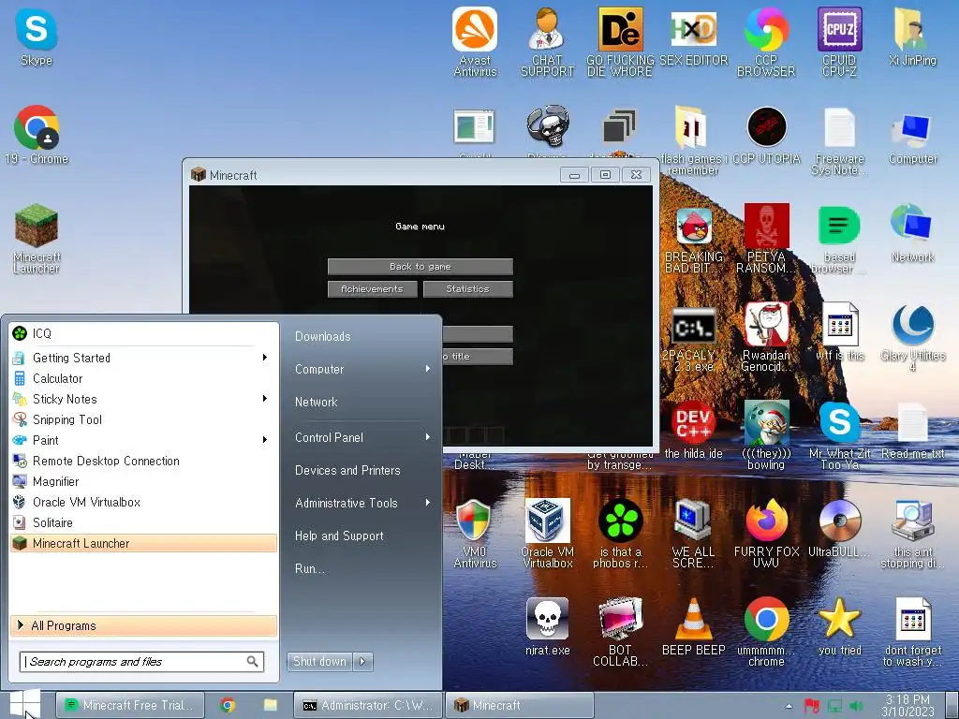Open the BEEP BEEP VLC cone icon
This screenshot has height=719, width=959.
pos(693,627)
